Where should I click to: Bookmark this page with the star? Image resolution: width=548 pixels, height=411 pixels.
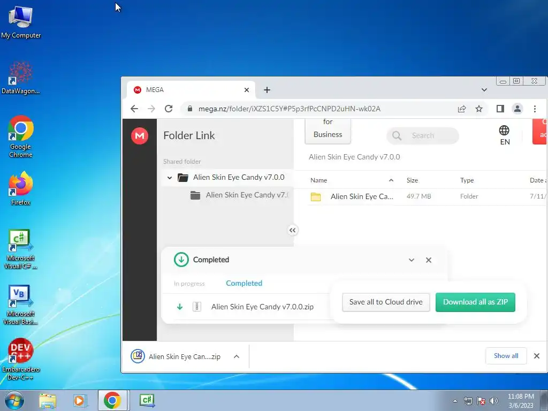[479, 109]
